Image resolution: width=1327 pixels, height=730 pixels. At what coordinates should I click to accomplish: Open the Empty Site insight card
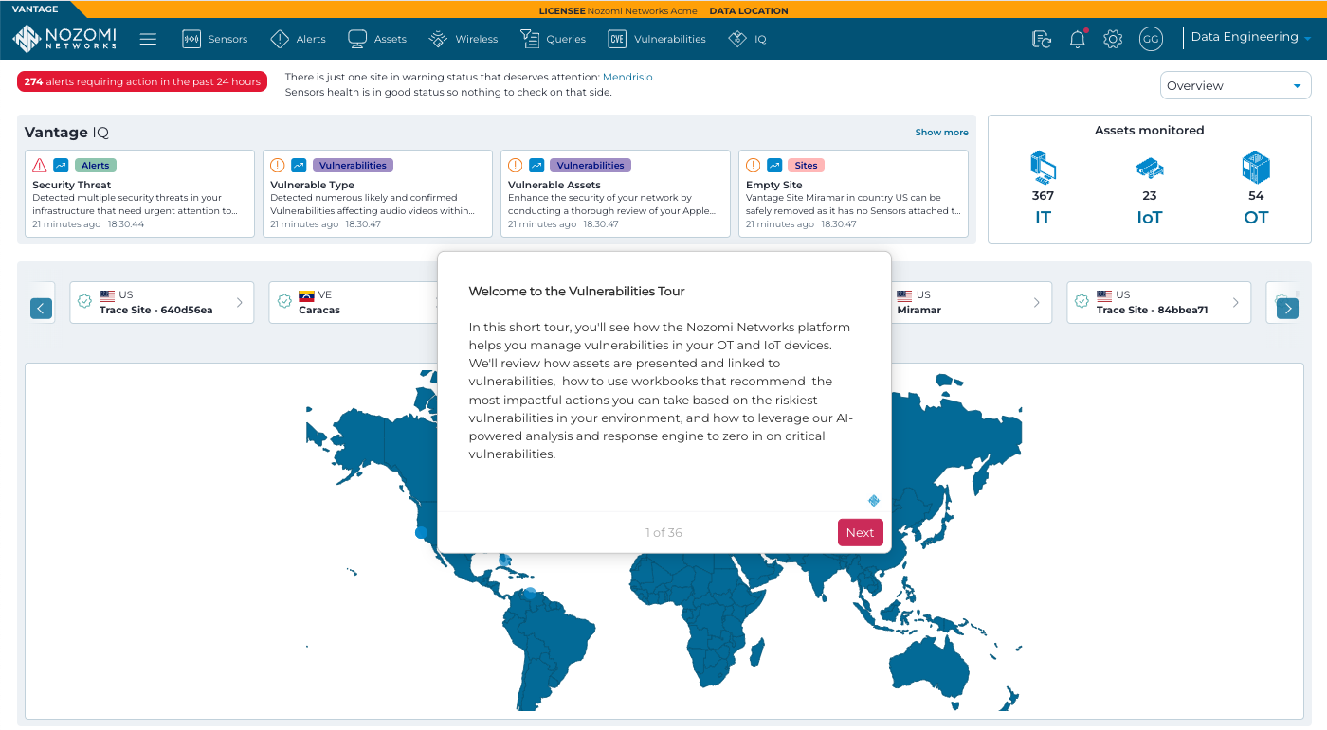click(x=853, y=193)
